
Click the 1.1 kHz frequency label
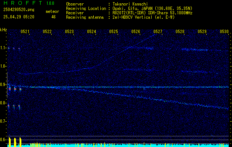pyautogui.click(x=3, y=48)
